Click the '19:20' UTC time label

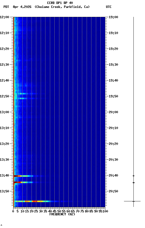click(x=113, y=49)
